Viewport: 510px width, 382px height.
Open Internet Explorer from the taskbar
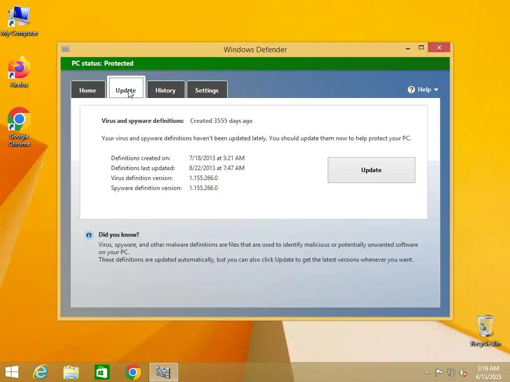[41, 372]
